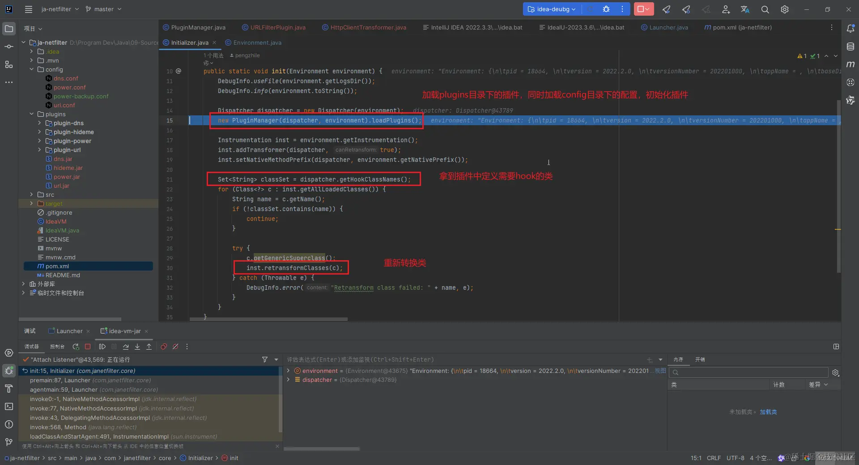Switch to PluginManager.java tab
The height and width of the screenshot is (465, 859).
point(194,27)
